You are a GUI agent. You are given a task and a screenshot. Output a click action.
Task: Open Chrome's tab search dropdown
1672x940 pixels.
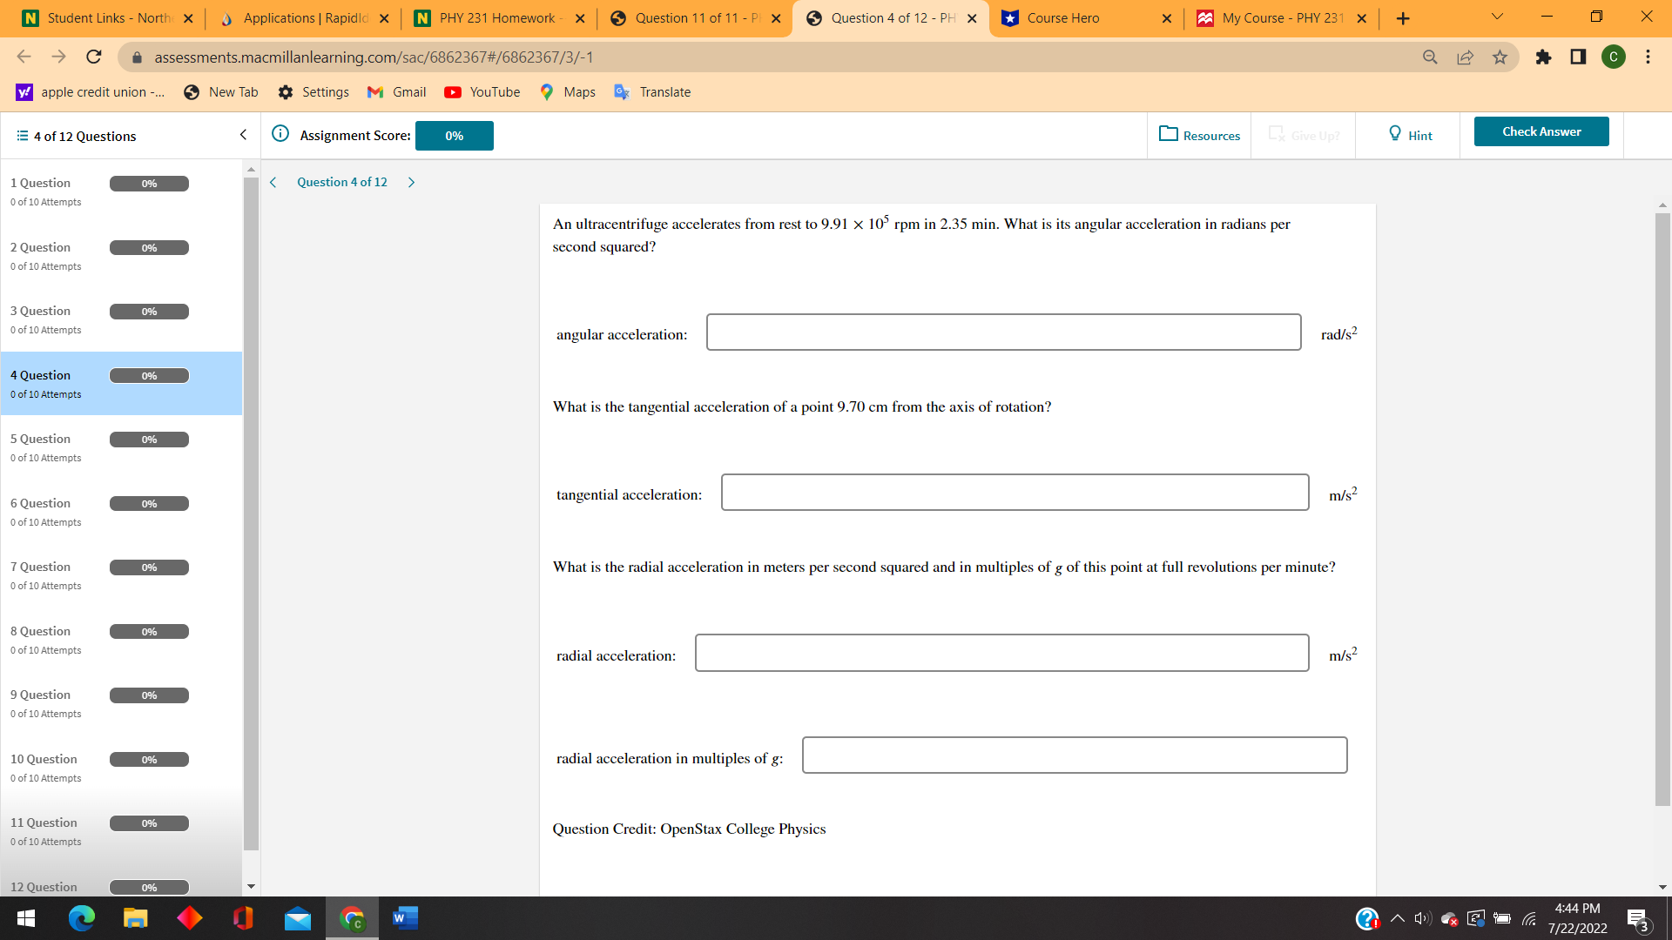coord(1496,17)
